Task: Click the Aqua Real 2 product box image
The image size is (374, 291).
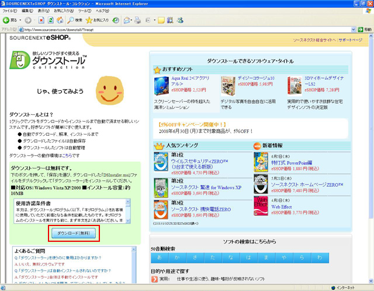Action: point(161,86)
